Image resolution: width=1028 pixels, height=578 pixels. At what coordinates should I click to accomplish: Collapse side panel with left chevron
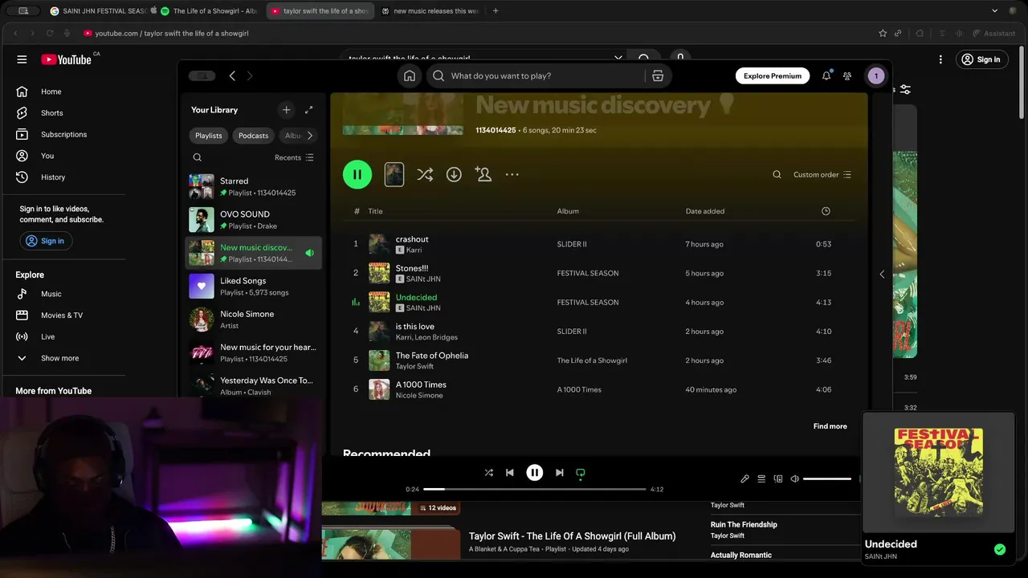click(882, 274)
